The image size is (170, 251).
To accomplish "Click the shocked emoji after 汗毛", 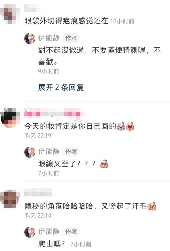I will pyautogui.click(x=152, y=206).
